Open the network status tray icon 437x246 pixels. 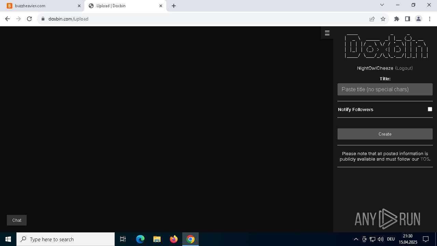(x=372, y=239)
